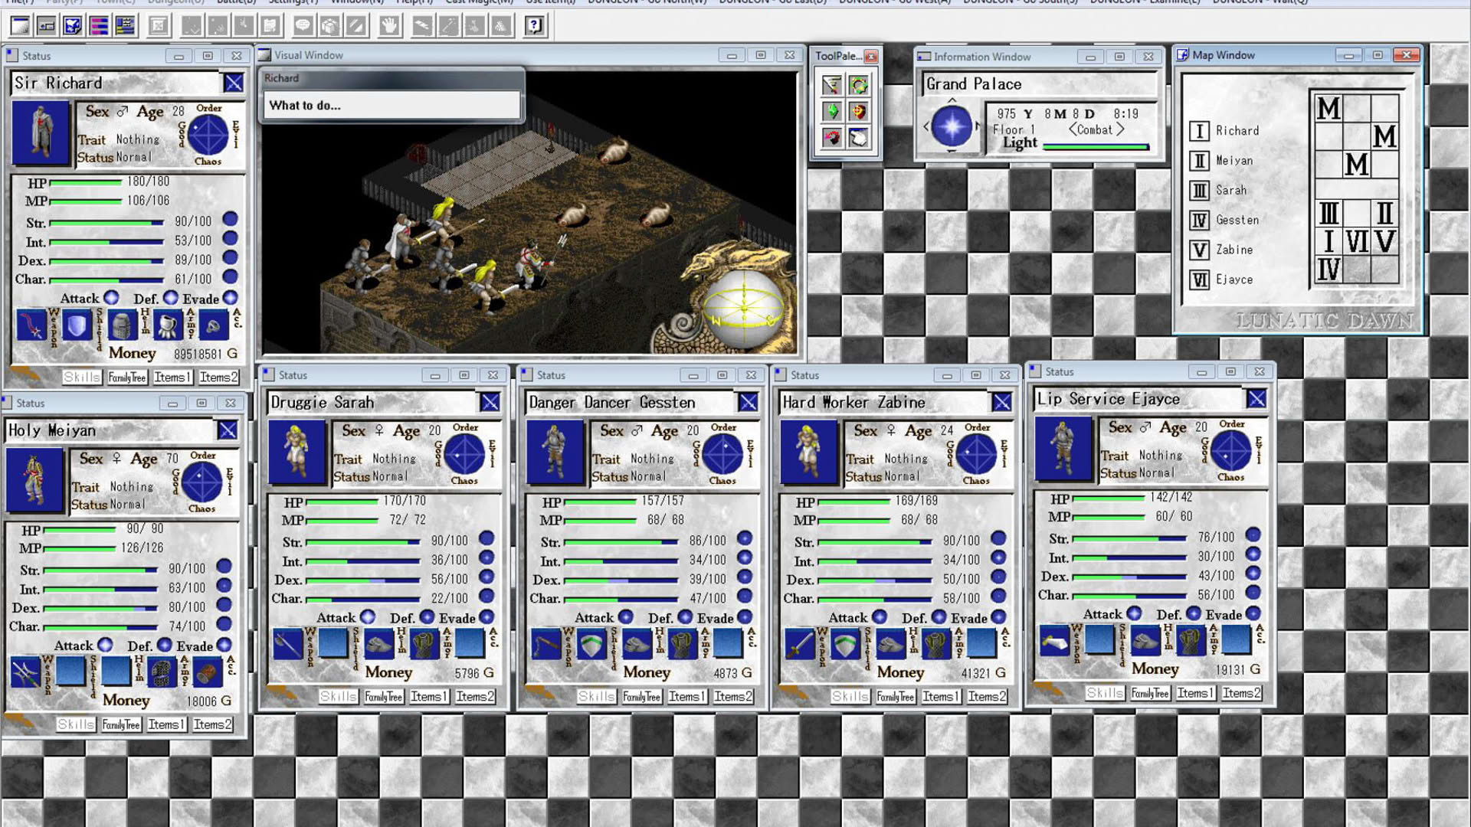
Task: Click Sir Richard's helm equipment slot
Action: click(x=121, y=325)
